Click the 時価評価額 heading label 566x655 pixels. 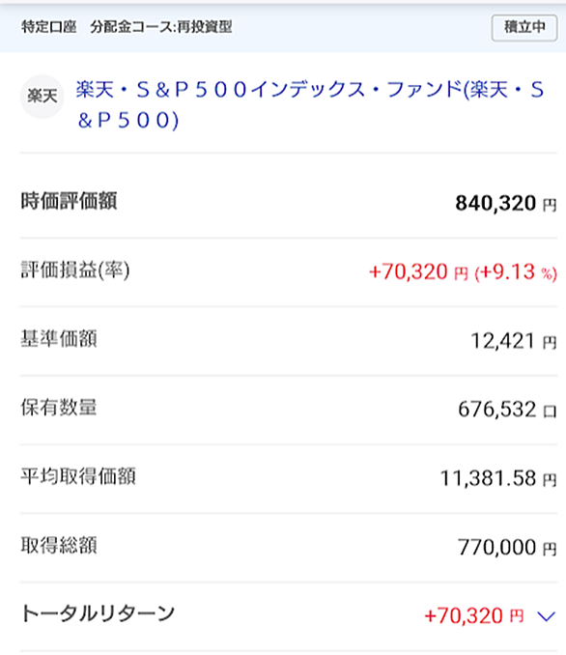click(69, 201)
